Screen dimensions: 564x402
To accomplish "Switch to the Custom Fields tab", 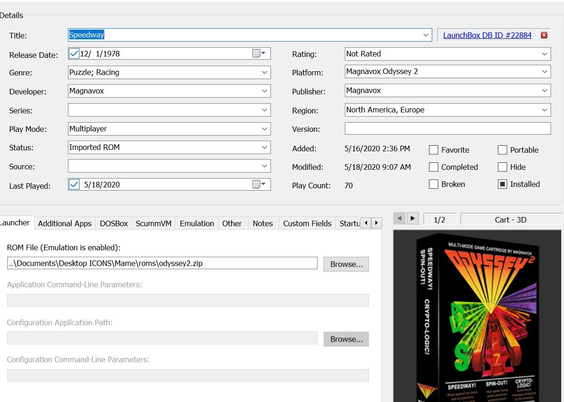I will [x=307, y=223].
